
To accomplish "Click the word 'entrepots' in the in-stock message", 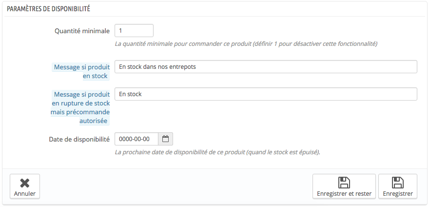I will point(182,67).
